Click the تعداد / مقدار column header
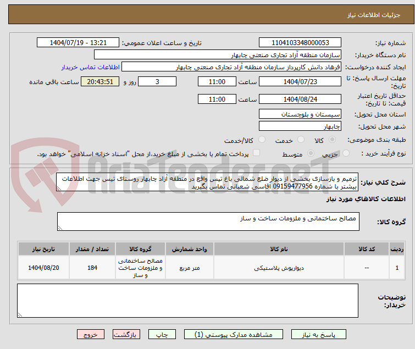 click(92, 249)
